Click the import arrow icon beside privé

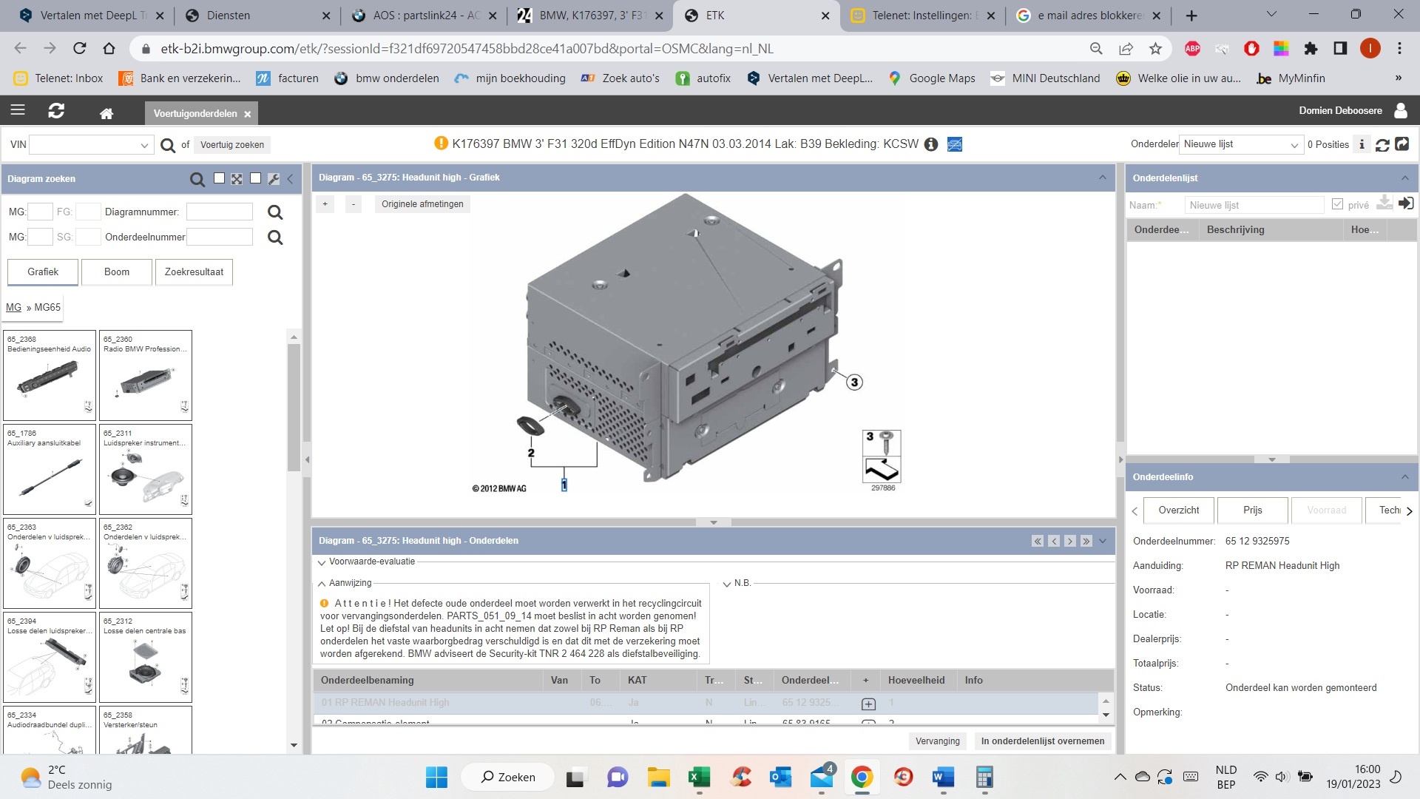tap(1406, 203)
